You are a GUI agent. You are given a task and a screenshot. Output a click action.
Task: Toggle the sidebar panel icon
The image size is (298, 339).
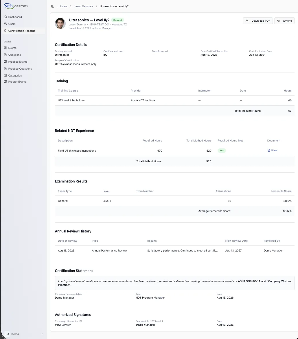[x=53, y=6]
